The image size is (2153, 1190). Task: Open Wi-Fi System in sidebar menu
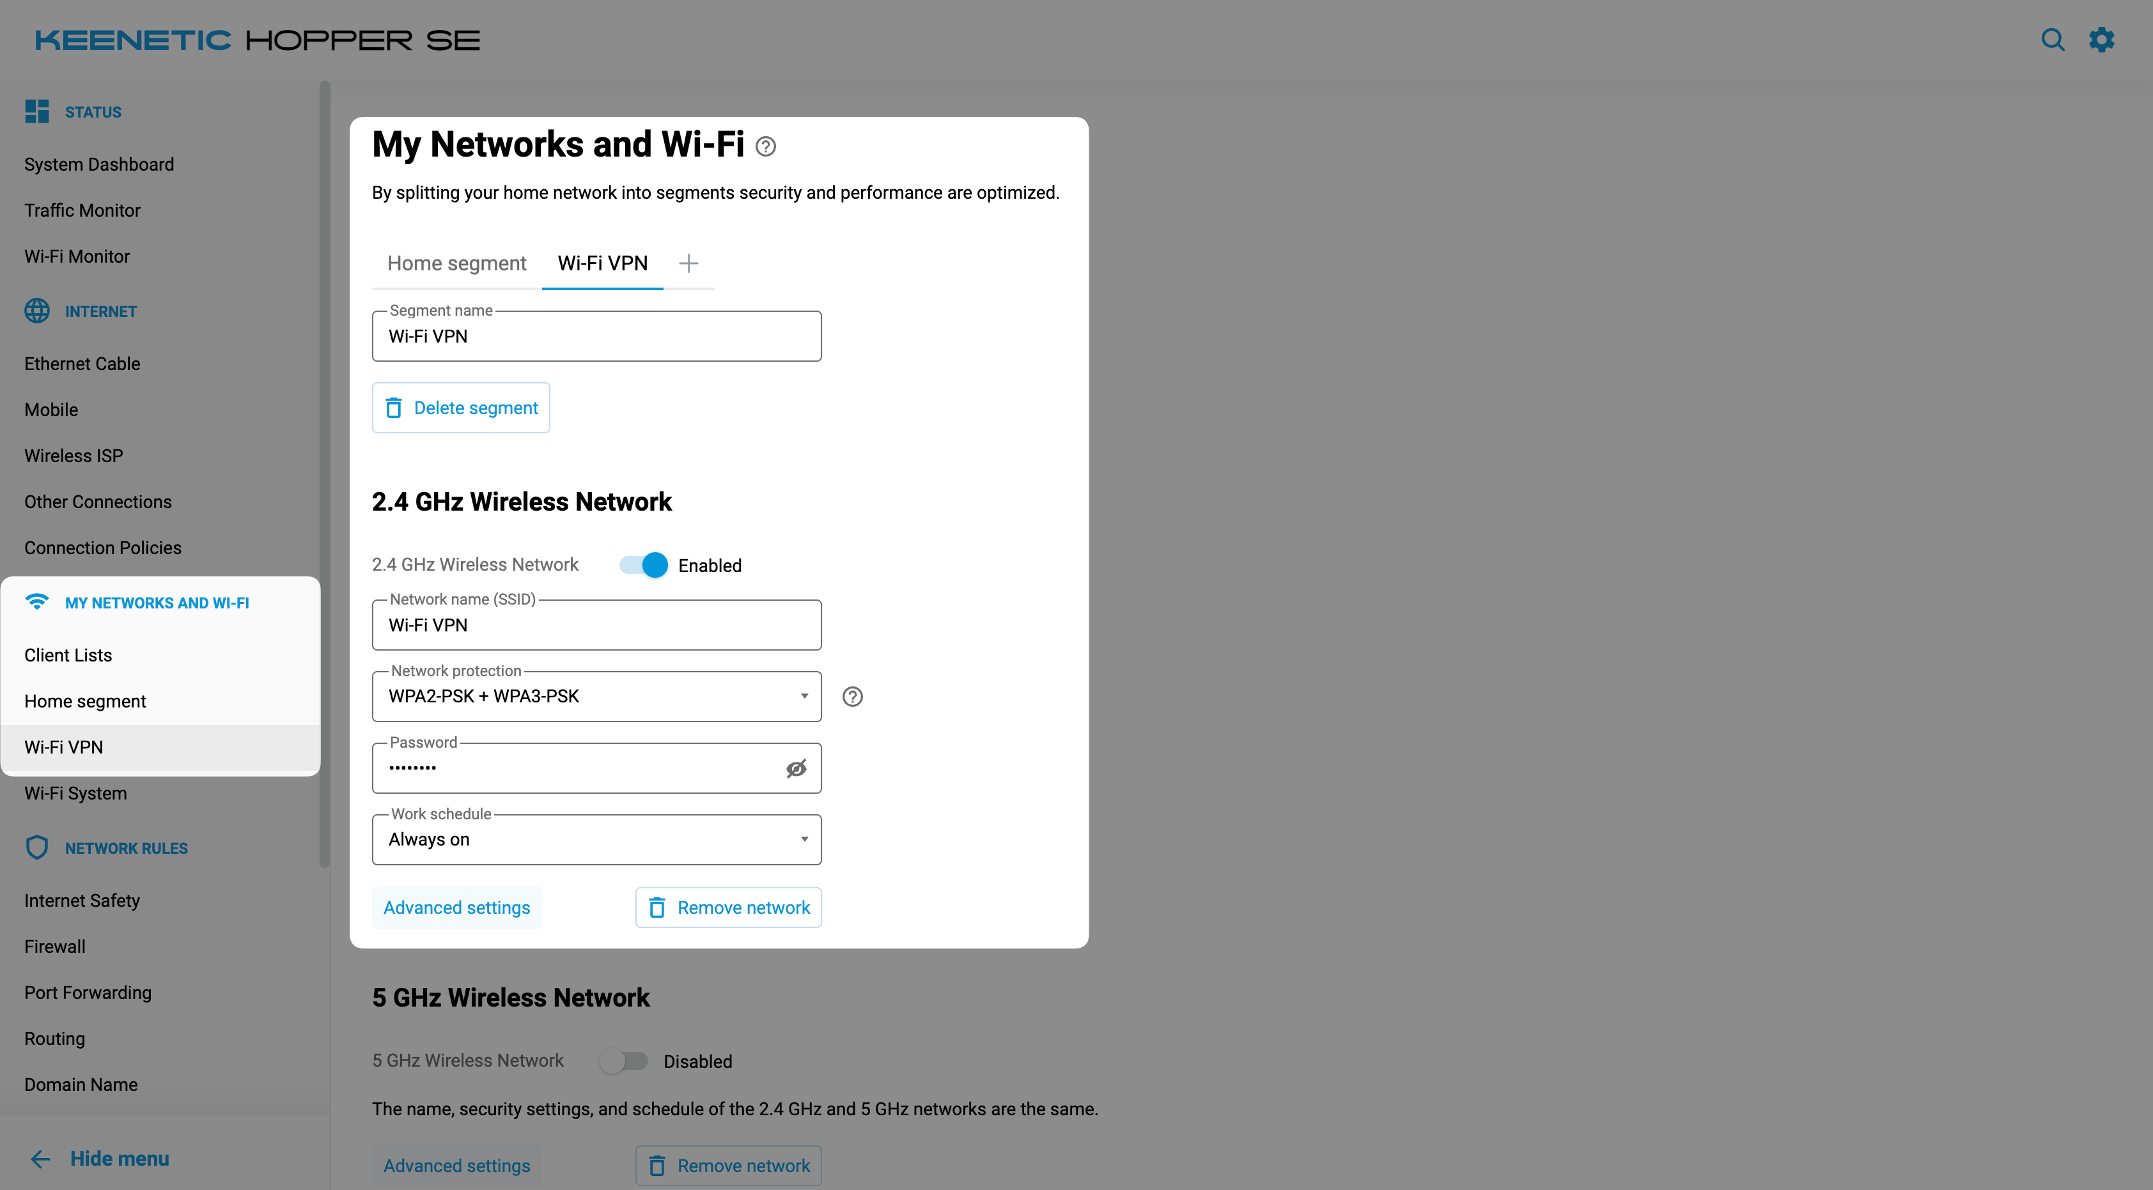pyautogui.click(x=75, y=793)
